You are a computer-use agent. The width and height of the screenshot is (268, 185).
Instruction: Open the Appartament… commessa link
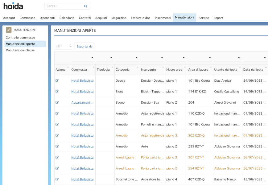(x=82, y=102)
